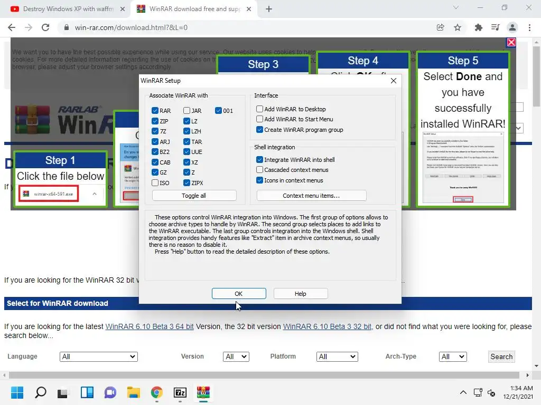Go back using the browser back arrow
The height and width of the screenshot is (405, 541).
pyautogui.click(x=12, y=27)
